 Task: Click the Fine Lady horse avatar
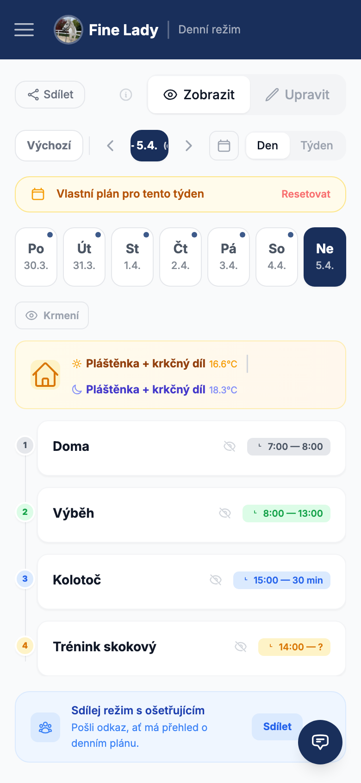[68, 29]
